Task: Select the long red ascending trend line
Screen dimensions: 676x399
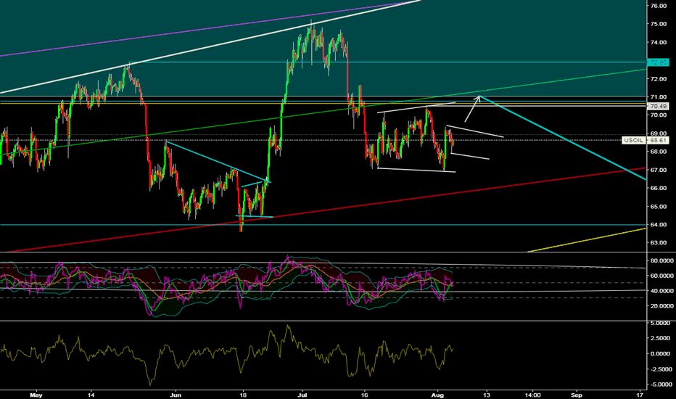Action: [328, 209]
